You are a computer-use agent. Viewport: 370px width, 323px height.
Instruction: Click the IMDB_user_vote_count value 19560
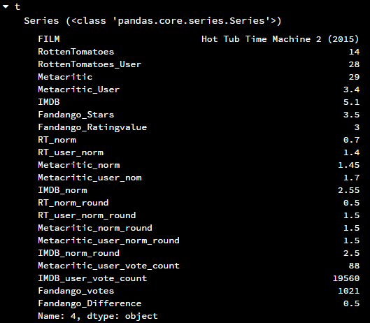pos(346,278)
